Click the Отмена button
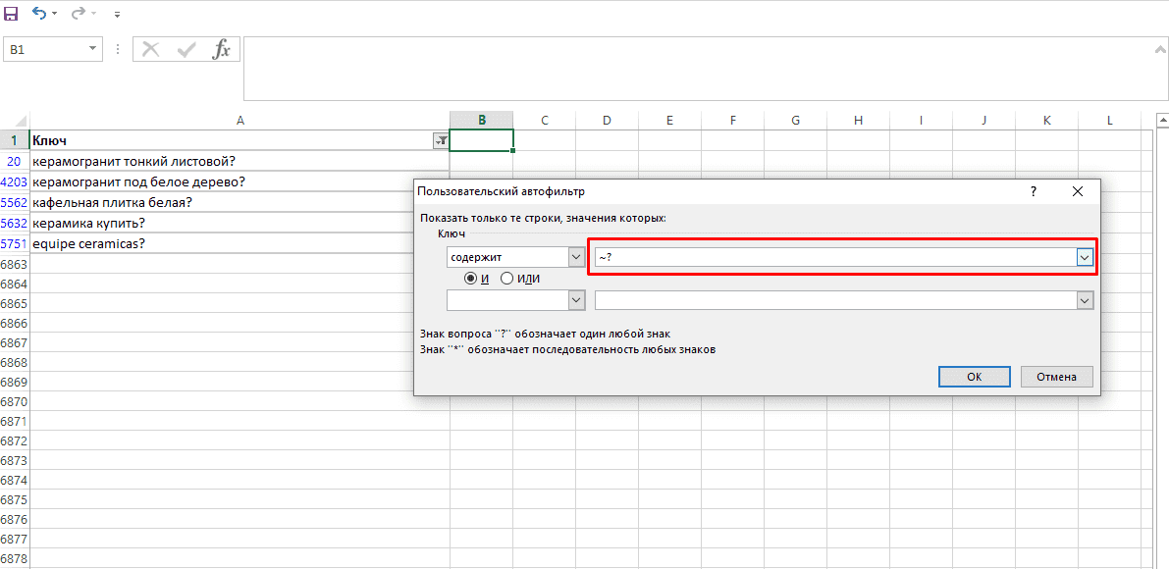1169x569 pixels. click(x=1056, y=377)
